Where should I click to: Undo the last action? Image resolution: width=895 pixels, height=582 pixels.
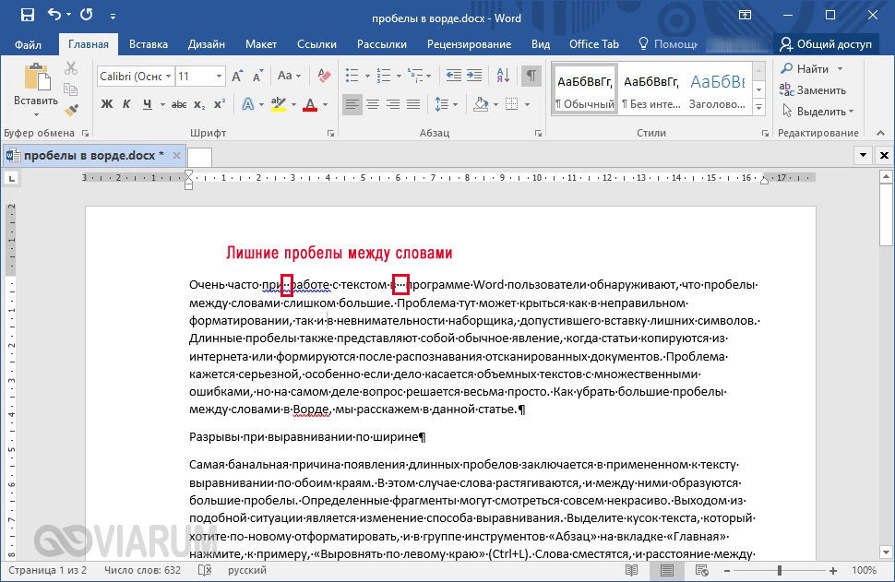[x=54, y=15]
